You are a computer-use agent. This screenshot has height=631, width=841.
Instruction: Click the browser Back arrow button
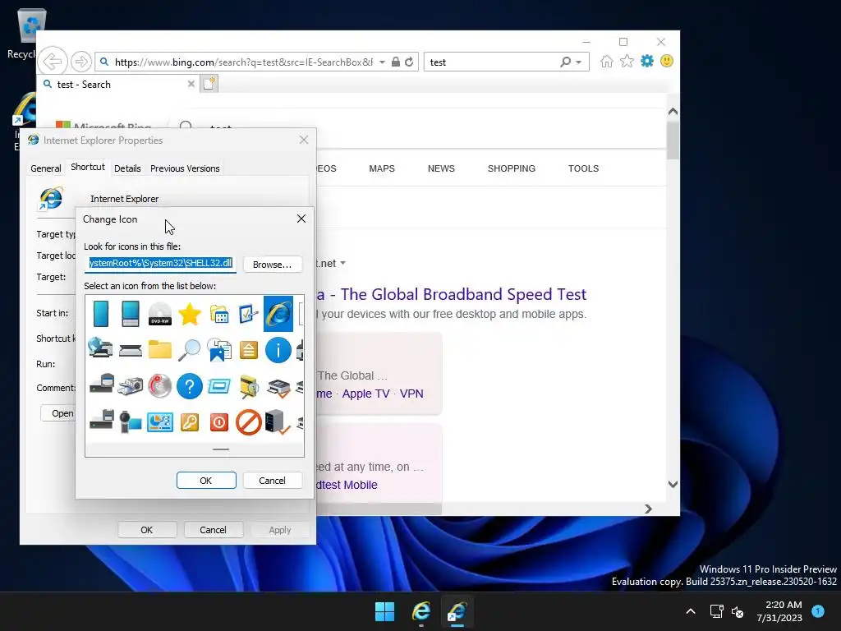coord(53,62)
